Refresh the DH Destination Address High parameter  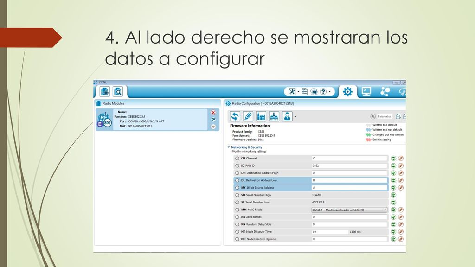[x=393, y=173]
